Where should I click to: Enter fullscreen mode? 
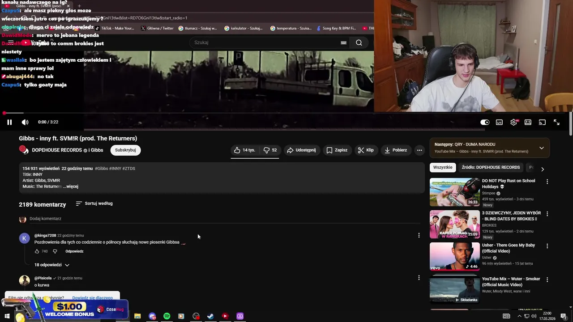[556, 122]
